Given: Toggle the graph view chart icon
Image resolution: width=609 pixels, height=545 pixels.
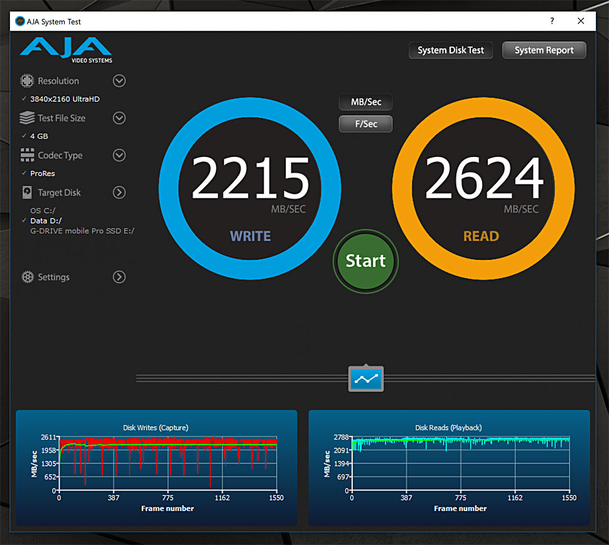Looking at the screenshot, I should click(x=366, y=379).
